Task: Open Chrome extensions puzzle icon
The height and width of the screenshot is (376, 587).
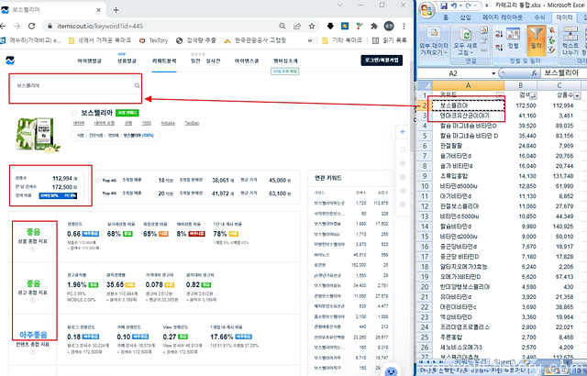Action: click(x=374, y=27)
